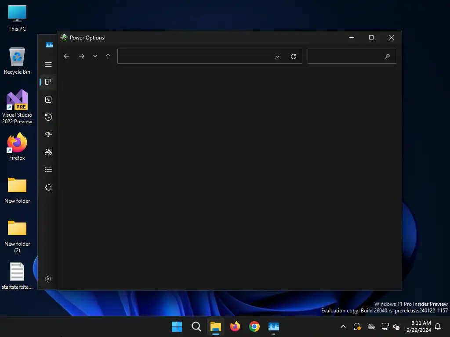This screenshot has width=450, height=337.
Task: Go up one level in Power Options
Action: [x=108, y=56]
